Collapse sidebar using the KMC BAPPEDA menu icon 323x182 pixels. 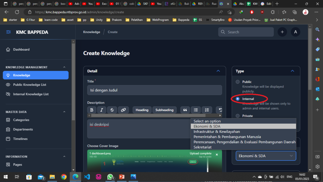pos(9,32)
